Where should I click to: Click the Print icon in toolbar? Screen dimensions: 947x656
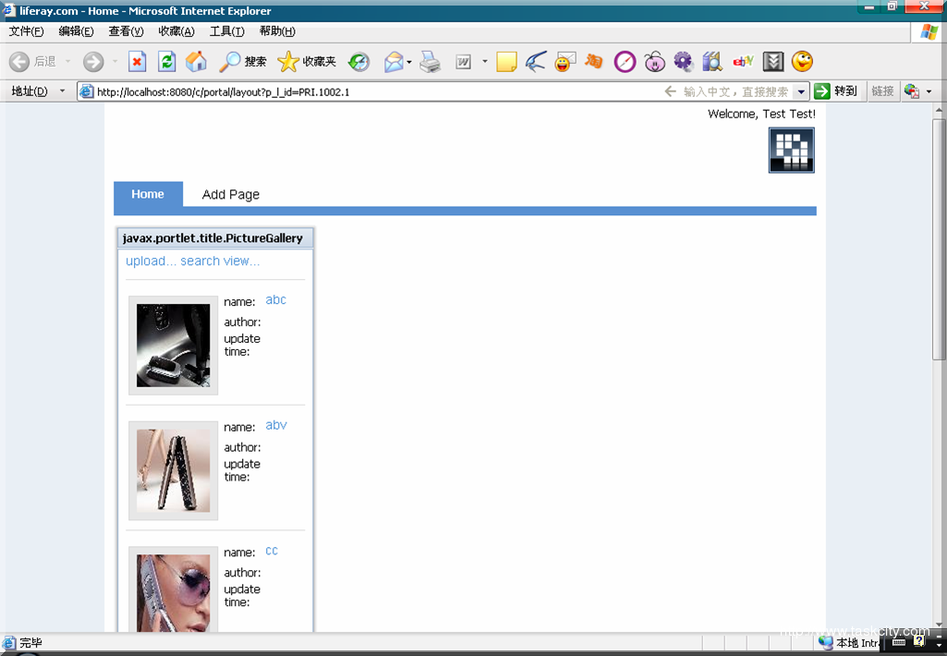[431, 62]
